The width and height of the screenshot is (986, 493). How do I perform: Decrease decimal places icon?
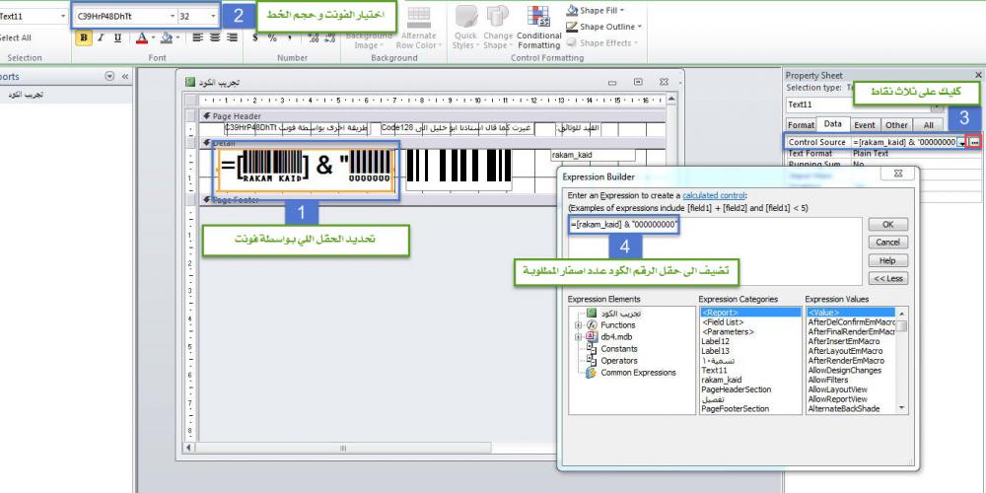point(330,37)
